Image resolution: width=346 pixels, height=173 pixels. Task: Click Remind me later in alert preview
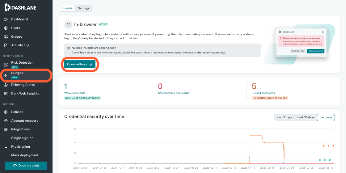tap(298, 51)
